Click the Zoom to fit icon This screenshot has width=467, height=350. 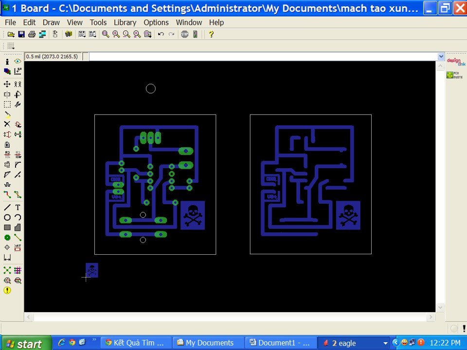click(106, 34)
